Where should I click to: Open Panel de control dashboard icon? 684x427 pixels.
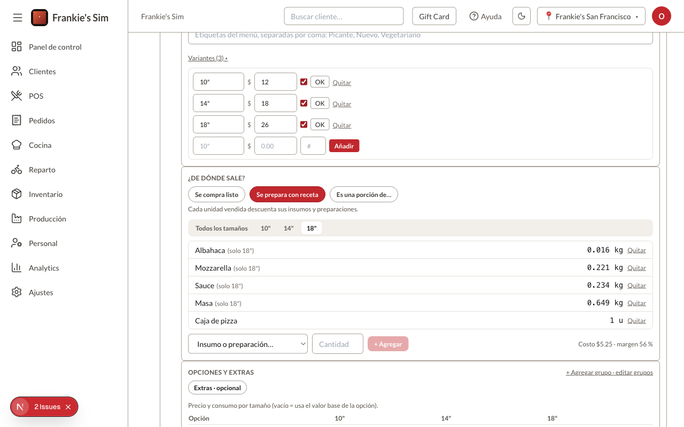pos(17,47)
